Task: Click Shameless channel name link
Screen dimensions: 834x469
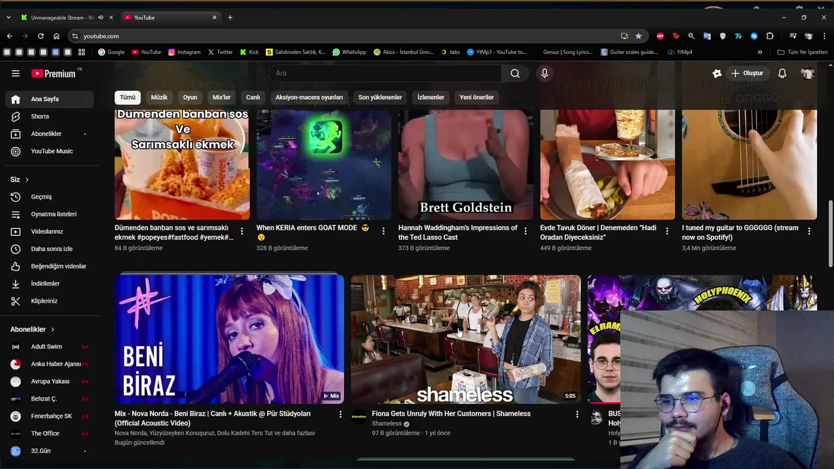Action: [x=387, y=423]
